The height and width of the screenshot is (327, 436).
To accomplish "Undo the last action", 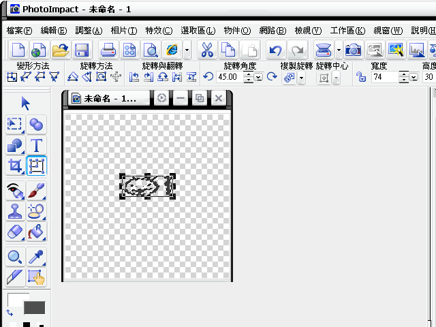I will [x=275, y=50].
